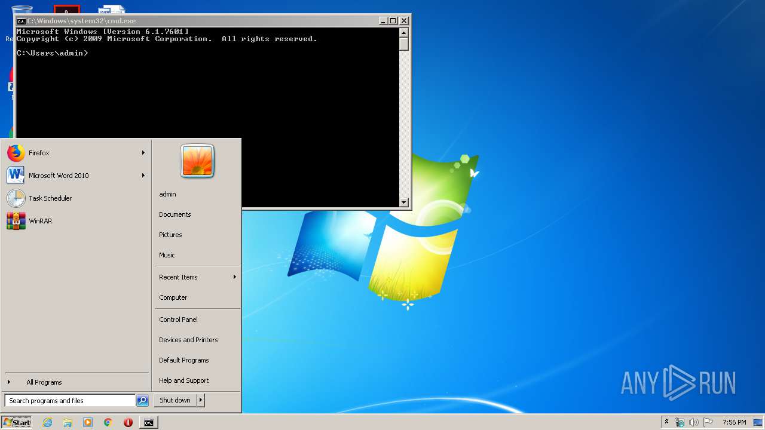Screen dimensions: 765x430
Task: Open Computer
Action: click(x=197, y=297)
